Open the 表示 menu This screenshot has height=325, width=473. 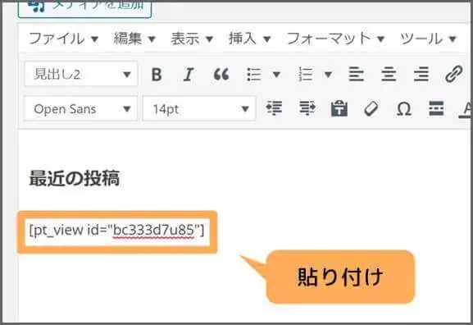(x=192, y=39)
